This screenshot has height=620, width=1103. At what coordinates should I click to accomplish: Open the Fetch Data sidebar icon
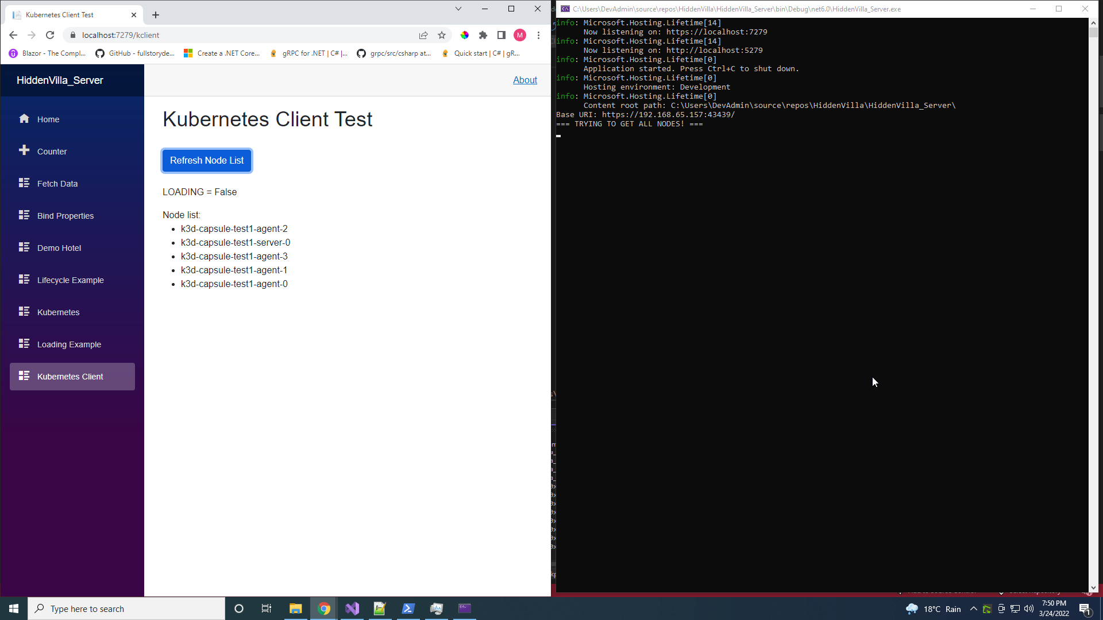[x=24, y=183]
